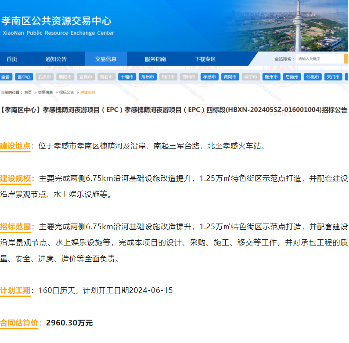Open 首页 link in breadcrumb
Viewport: 349px width, 343px height.
tap(28, 92)
